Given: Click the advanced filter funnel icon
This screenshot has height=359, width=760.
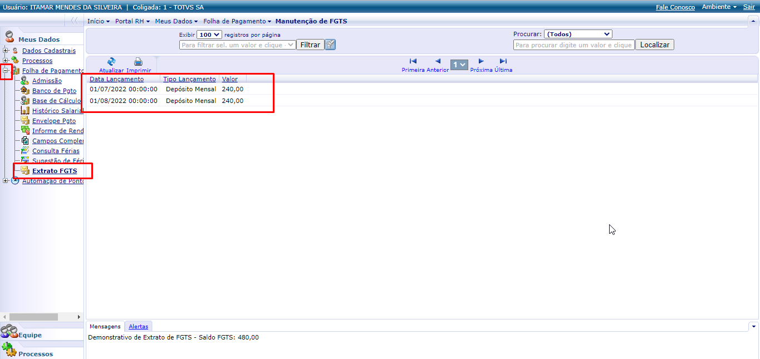Looking at the screenshot, I should [x=330, y=45].
